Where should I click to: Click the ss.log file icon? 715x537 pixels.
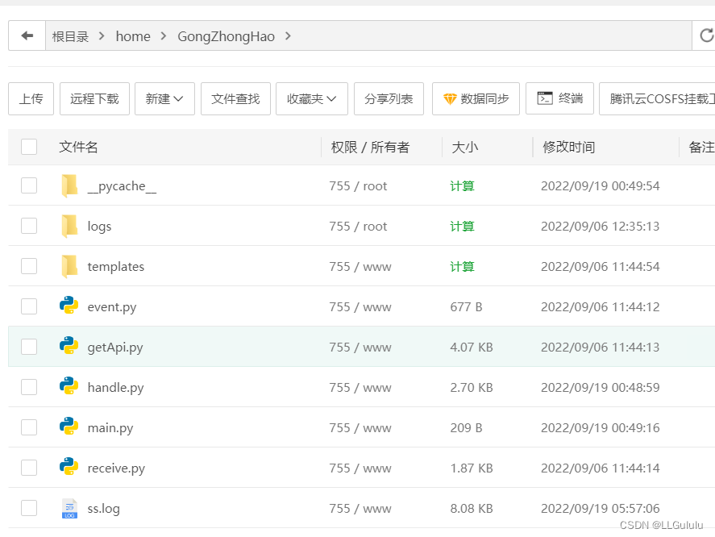(69, 508)
